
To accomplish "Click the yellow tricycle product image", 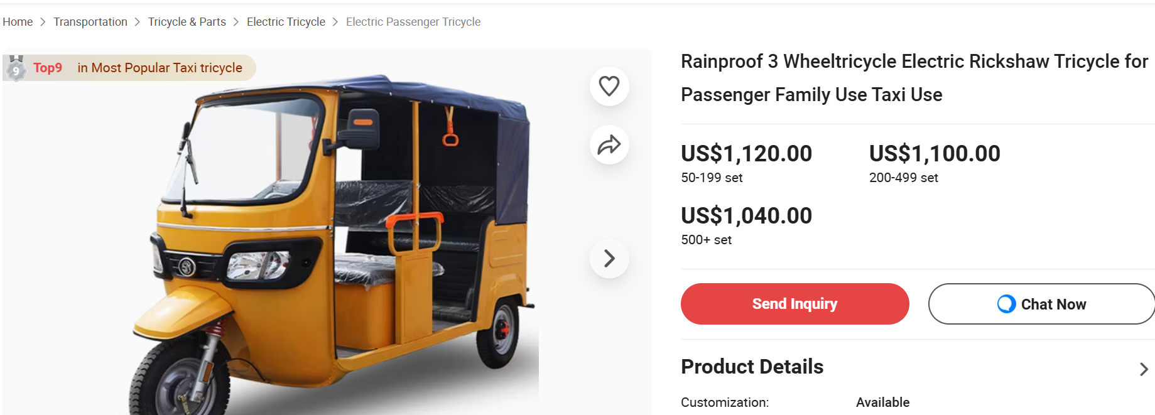I will coord(333,251).
